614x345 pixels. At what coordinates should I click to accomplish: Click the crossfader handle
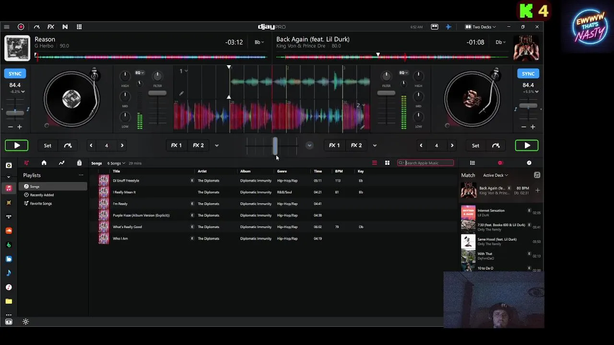click(275, 146)
